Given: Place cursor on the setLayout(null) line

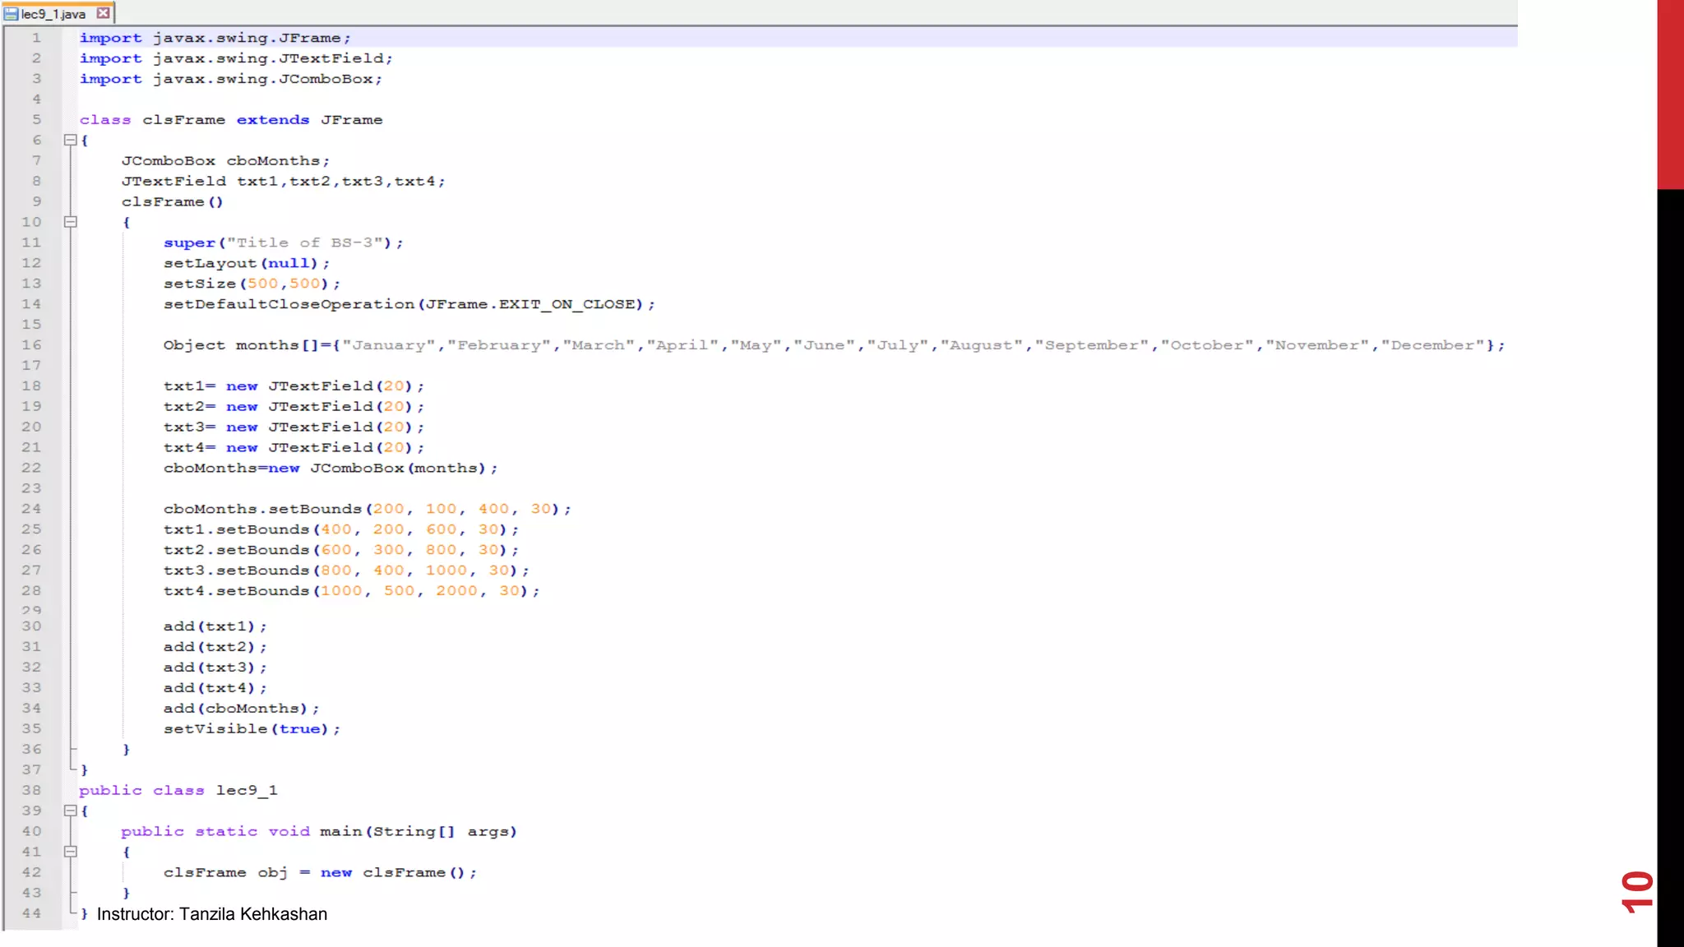Looking at the screenshot, I should click(x=246, y=263).
